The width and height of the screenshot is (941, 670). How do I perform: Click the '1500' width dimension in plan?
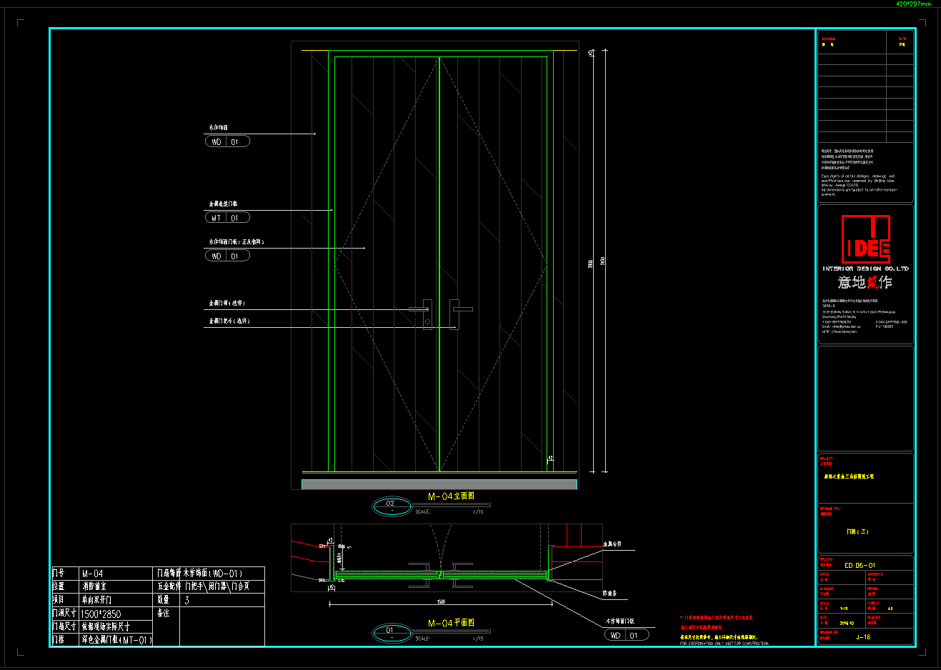pyautogui.click(x=441, y=601)
